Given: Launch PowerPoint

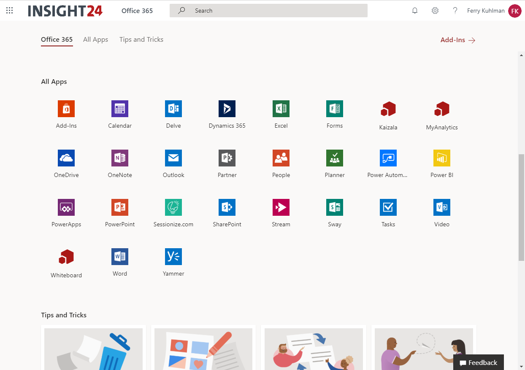Looking at the screenshot, I should (x=120, y=207).
